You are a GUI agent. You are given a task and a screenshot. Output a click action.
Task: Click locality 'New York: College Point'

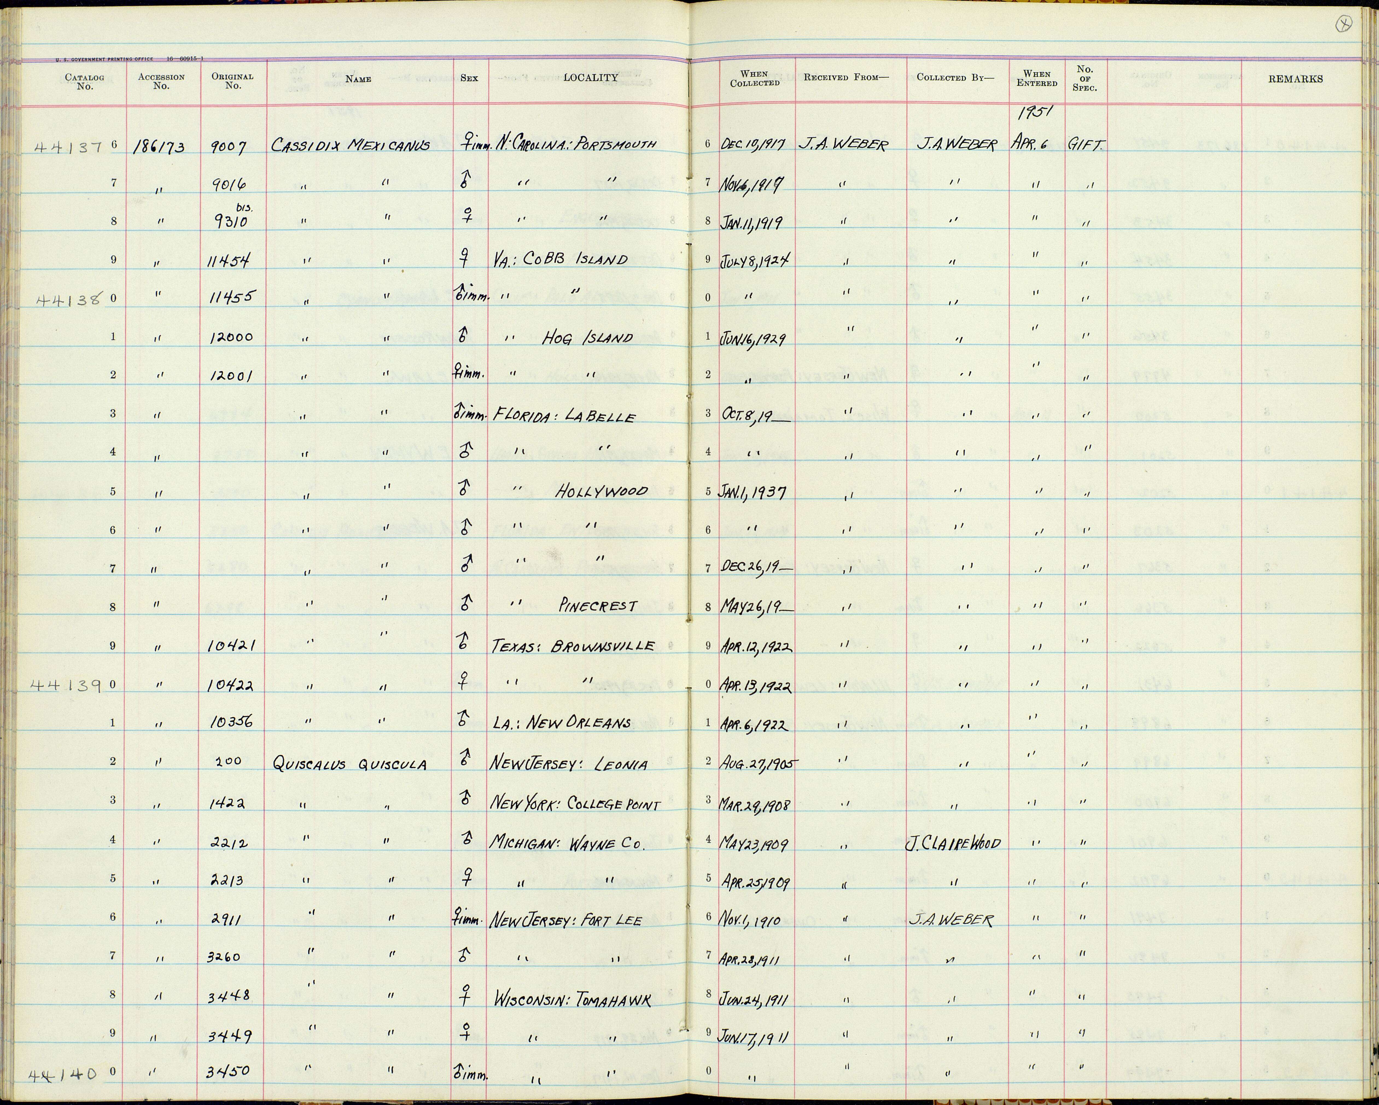tap(574, 804)
